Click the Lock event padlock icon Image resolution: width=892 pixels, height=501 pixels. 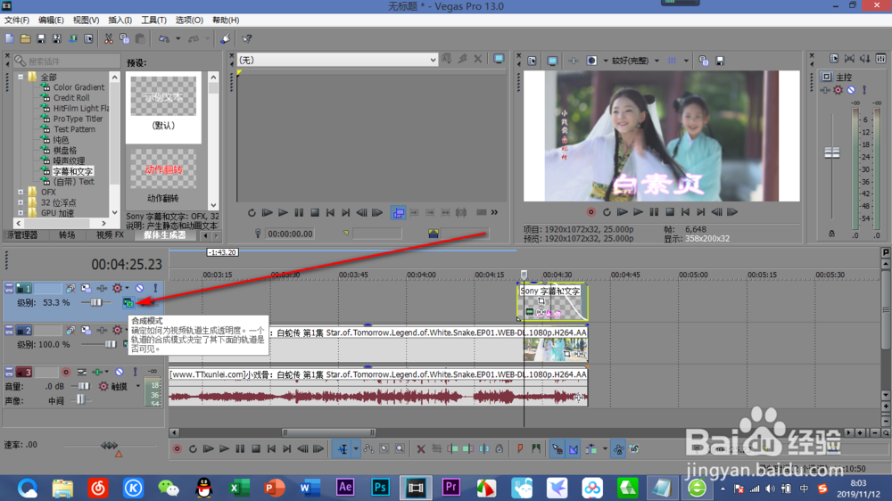click(499, 449)
